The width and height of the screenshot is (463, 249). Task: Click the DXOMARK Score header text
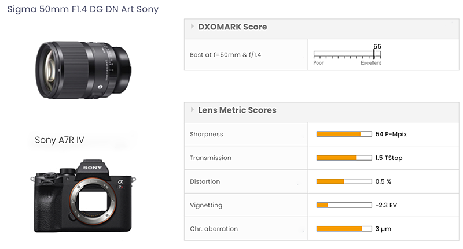[x=233, y=27]
